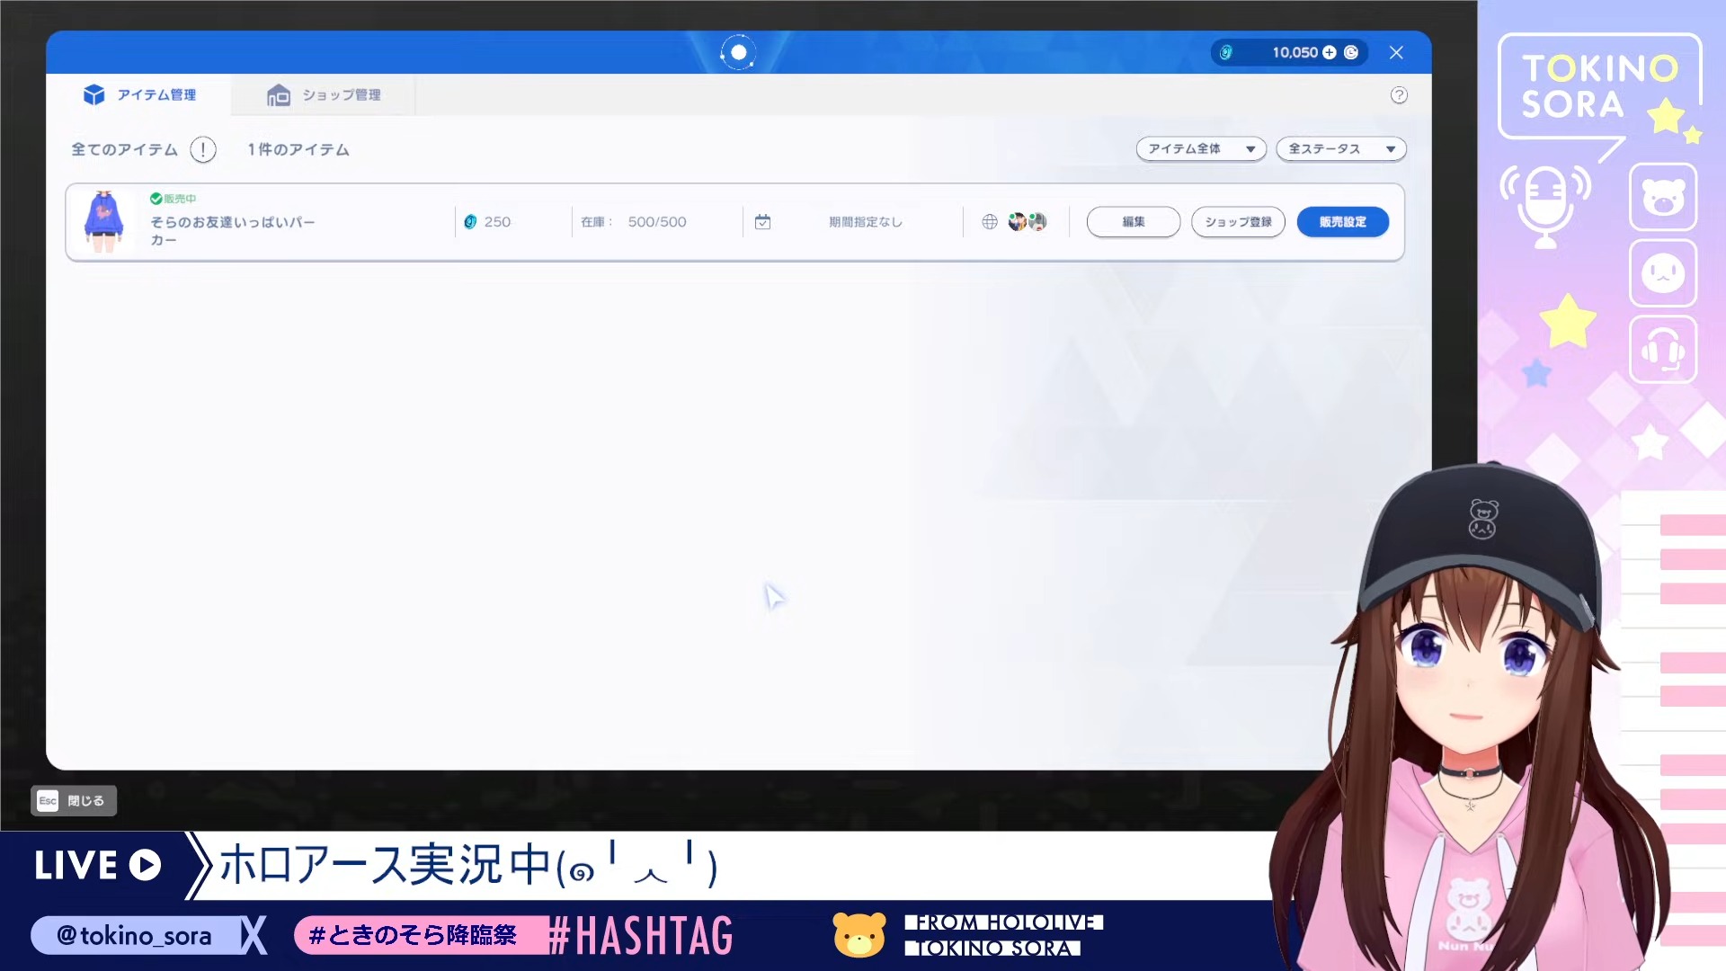Click the green check icon beside 販売中
Image resolution: width=1726 pixels, height=971 pixels.
click(x=156, y=199)
